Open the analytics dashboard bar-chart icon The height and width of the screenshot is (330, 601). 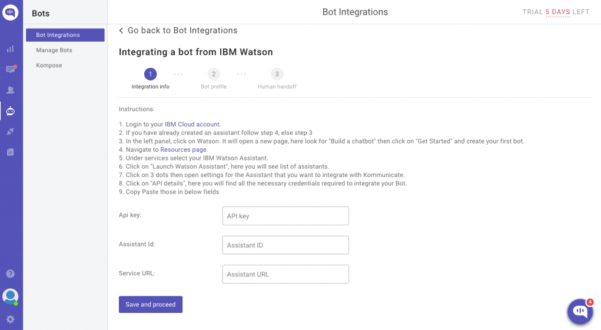click(11, 49)
